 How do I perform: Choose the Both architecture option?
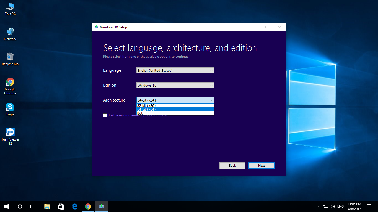pos(175,113)
